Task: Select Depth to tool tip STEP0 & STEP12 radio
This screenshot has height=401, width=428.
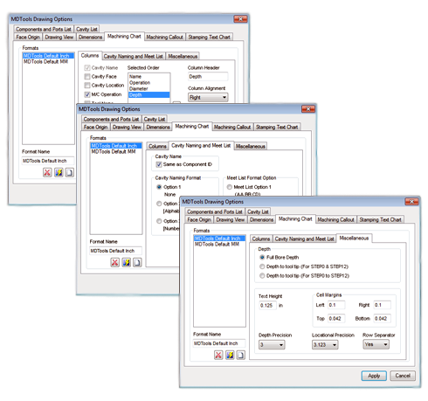Action: click(x=262, y=266)
